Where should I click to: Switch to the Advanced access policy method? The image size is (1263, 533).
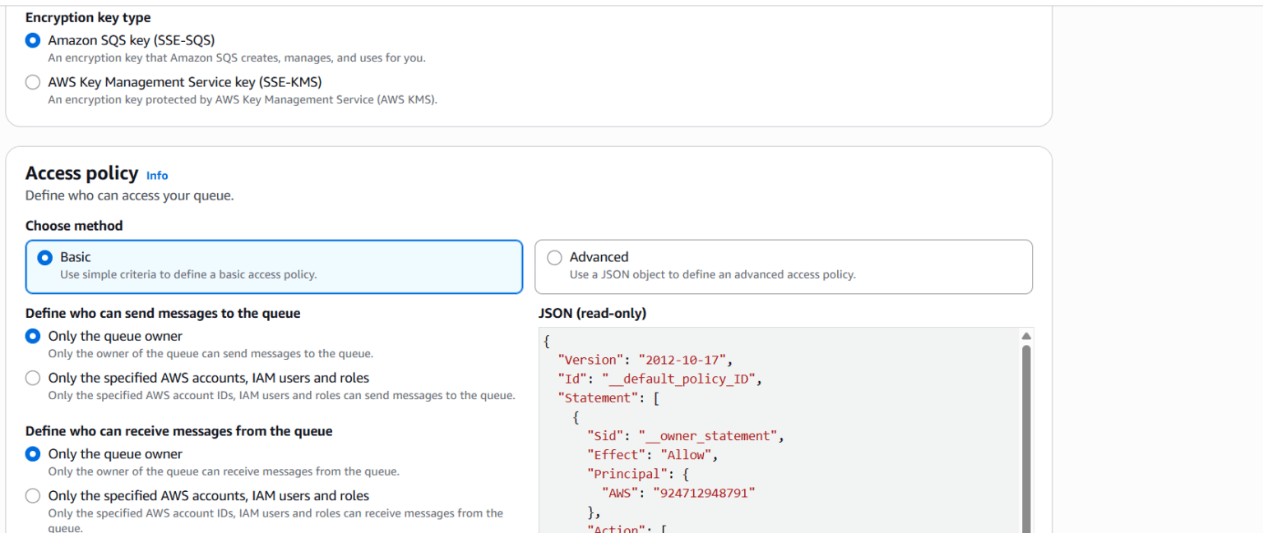555,257
